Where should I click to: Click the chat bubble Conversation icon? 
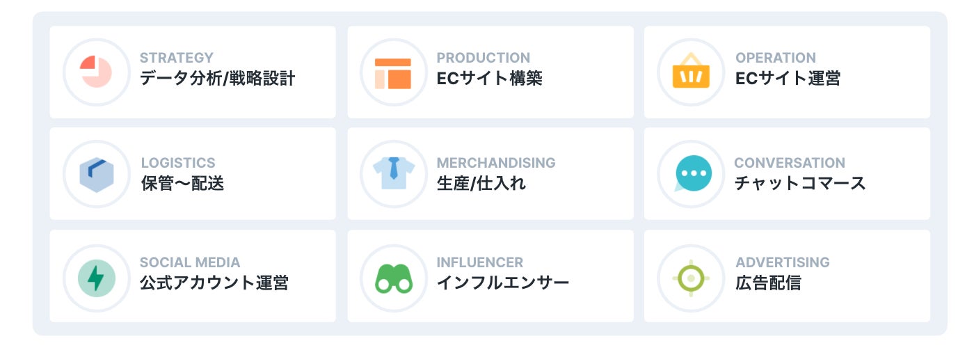pos(692,173)
